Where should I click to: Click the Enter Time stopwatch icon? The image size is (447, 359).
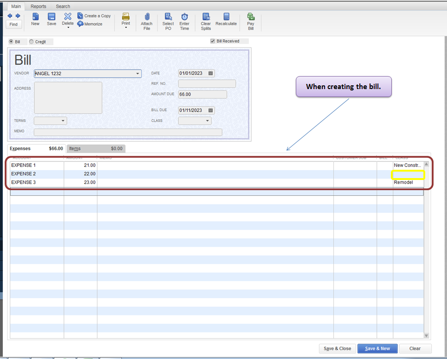[x=185, y=17]
